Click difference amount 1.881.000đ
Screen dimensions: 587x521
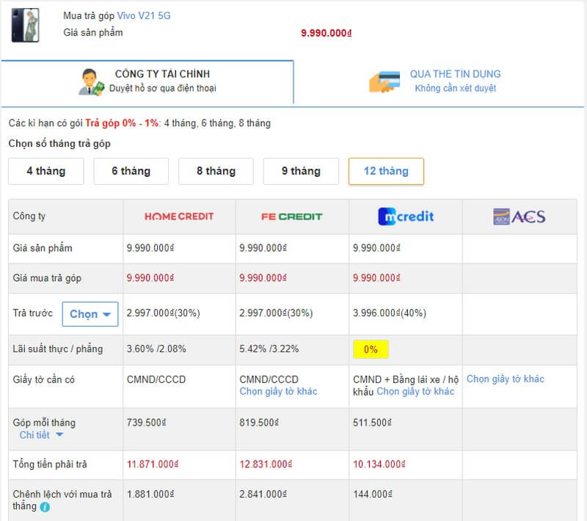(x=150, y=495)
